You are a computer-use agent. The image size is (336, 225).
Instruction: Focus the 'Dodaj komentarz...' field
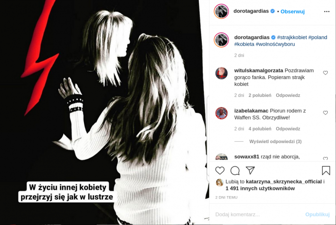(257, 214)
